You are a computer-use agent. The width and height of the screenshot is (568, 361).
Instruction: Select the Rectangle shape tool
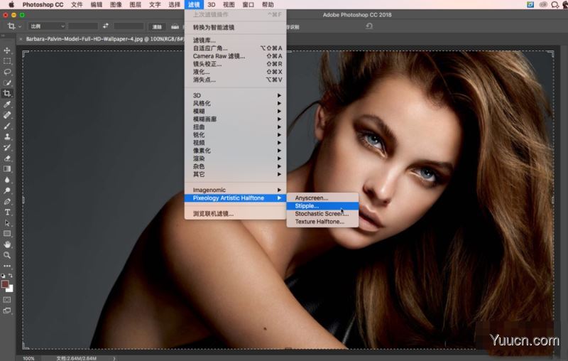pyautogui.click(x=7, y=234)
